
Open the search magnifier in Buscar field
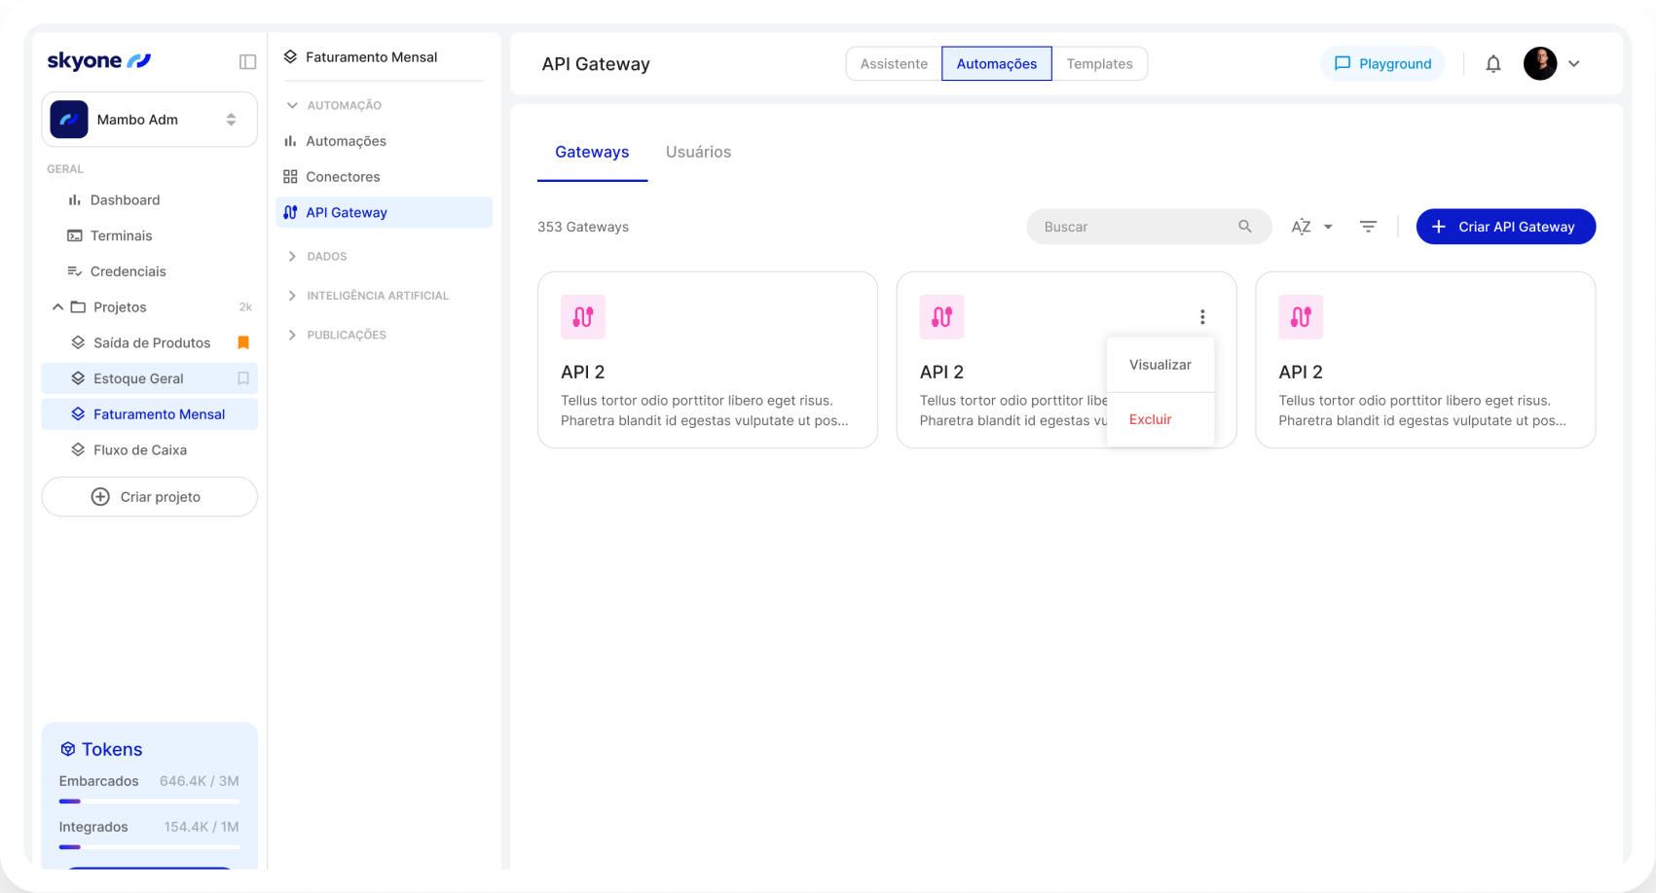(1245, 226)
